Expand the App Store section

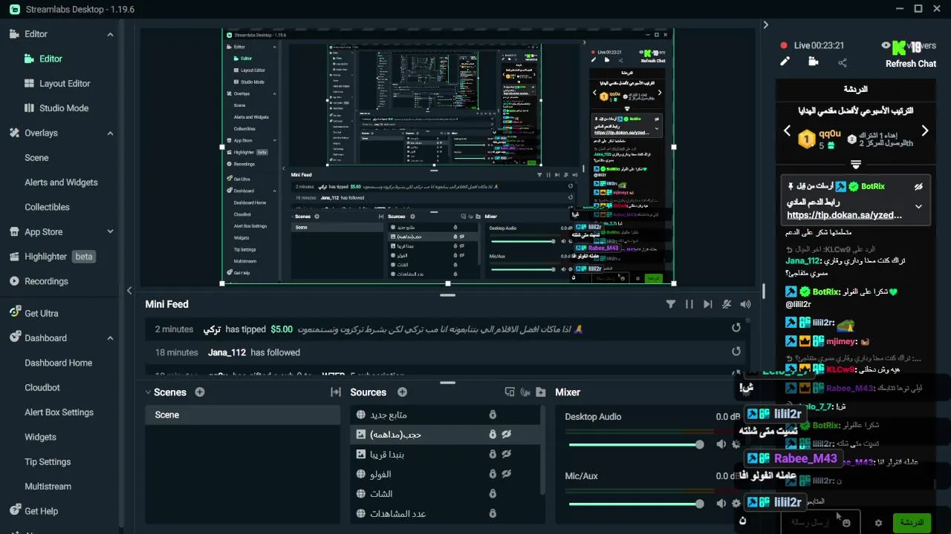point(110,231)
